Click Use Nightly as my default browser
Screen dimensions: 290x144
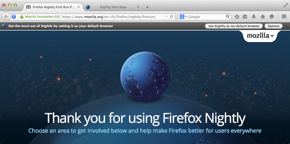[234, 26]
